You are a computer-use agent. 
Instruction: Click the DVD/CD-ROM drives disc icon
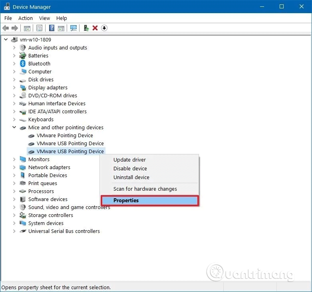[23, 96]
